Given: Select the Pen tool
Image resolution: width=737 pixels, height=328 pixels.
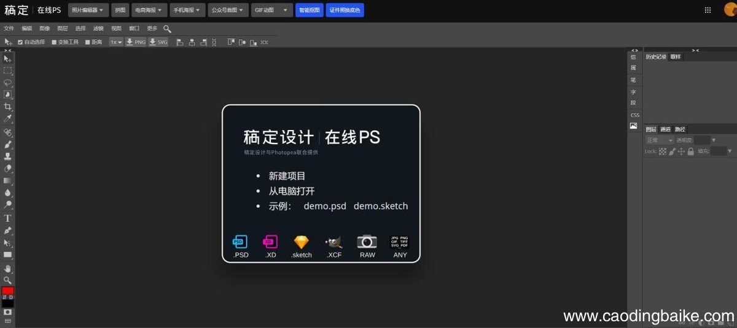Looking at the screenshot, I should (x=8, y=231).
